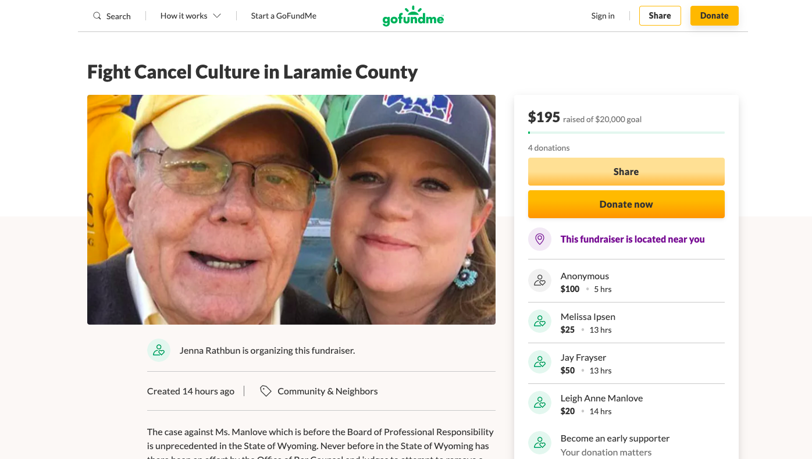Viewport: 812px width, 459px height.
Task: Click the yellow Donate button
Action: click(714, 16)
